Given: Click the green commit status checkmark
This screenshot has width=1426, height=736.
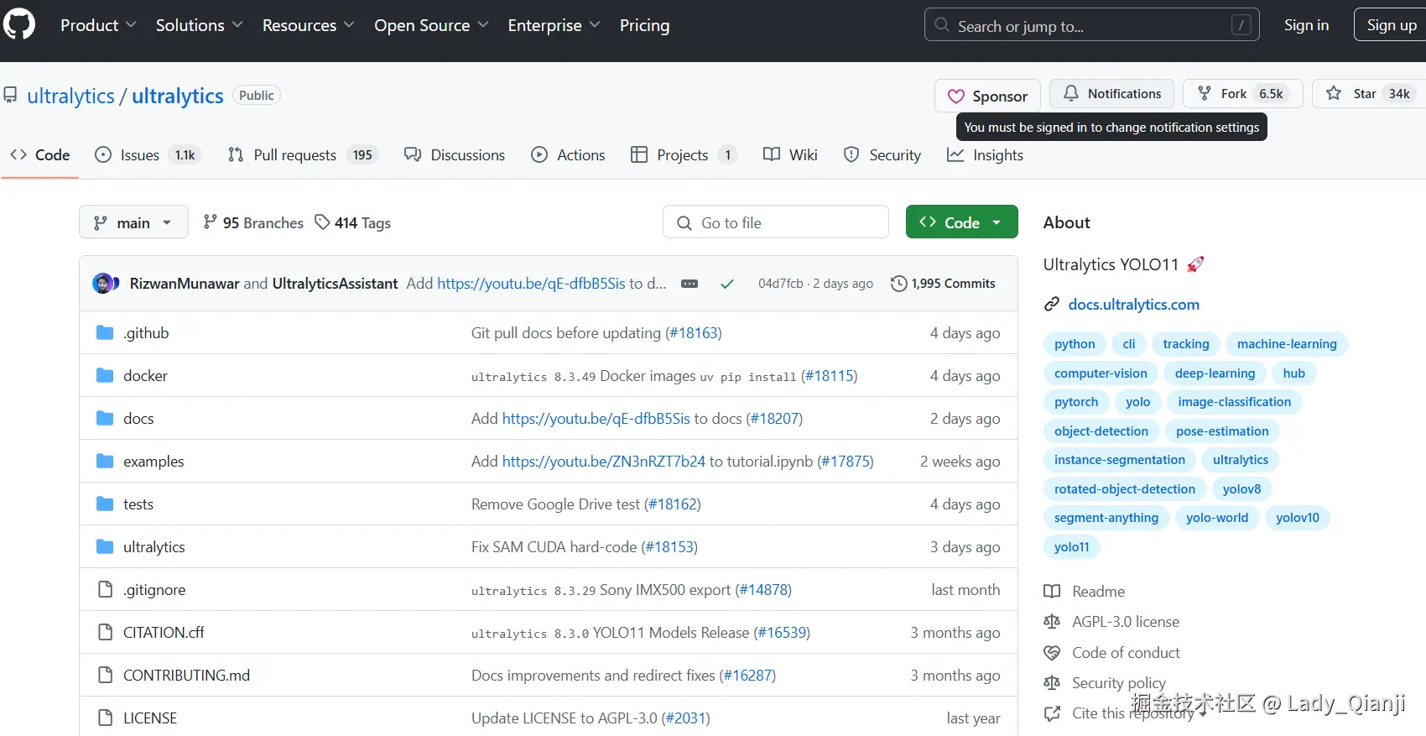Looking at the screenshot, I should pyautogui.click(x=727, y=284).
